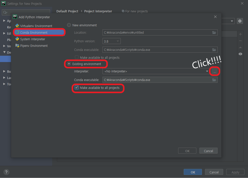Image resolution: width=248 pixels, height=178 pixels.
Task: Click search icon in settings search box
Action: (5, 12)
